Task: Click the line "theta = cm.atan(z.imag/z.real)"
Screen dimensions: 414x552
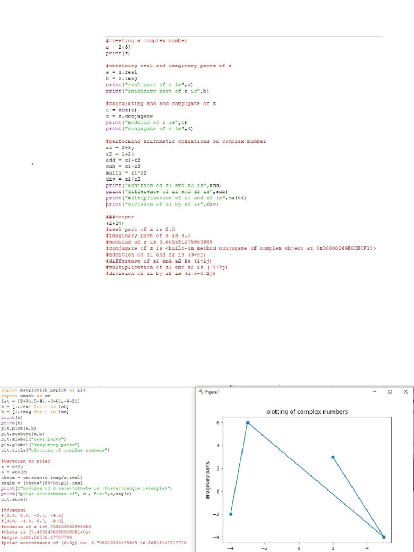Action: (41, 478)
